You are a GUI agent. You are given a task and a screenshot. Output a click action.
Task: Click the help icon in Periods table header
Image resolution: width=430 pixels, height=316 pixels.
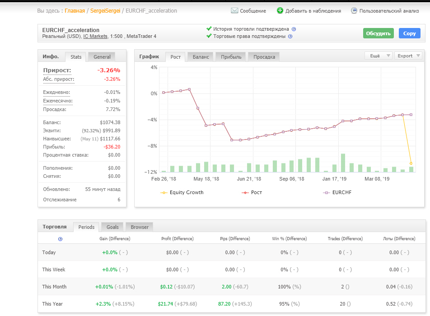click(x=61, y=239)
